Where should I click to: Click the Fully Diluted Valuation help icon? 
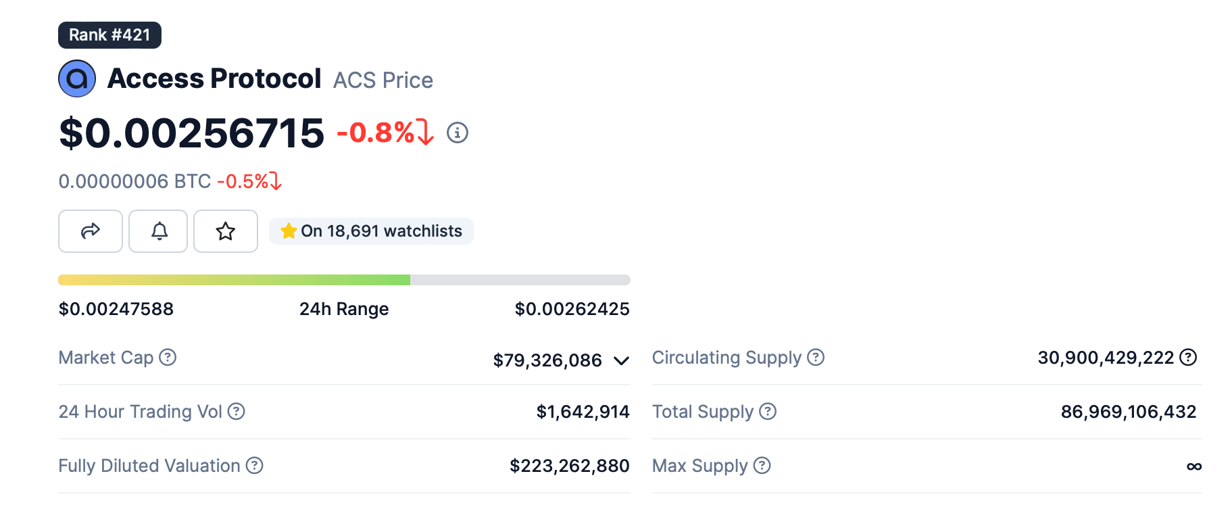(x=254, y=465)
